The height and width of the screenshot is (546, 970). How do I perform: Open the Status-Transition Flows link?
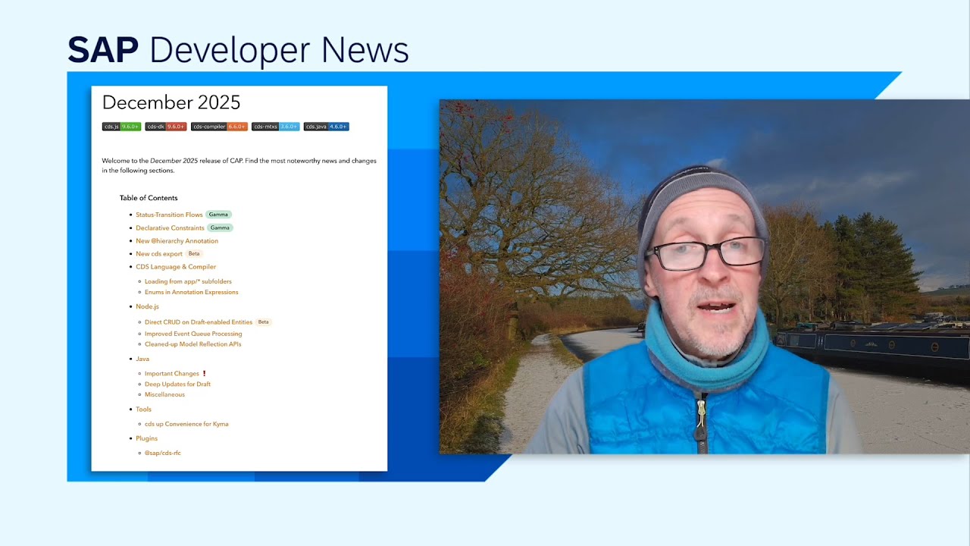click(169, 215)
